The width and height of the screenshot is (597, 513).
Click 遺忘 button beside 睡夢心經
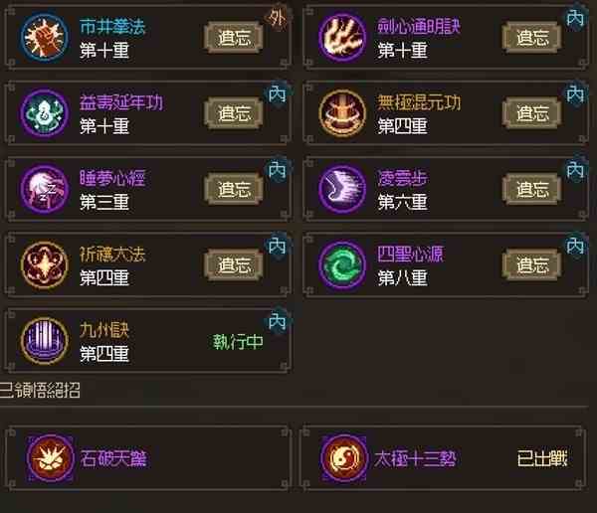(234, 189)
